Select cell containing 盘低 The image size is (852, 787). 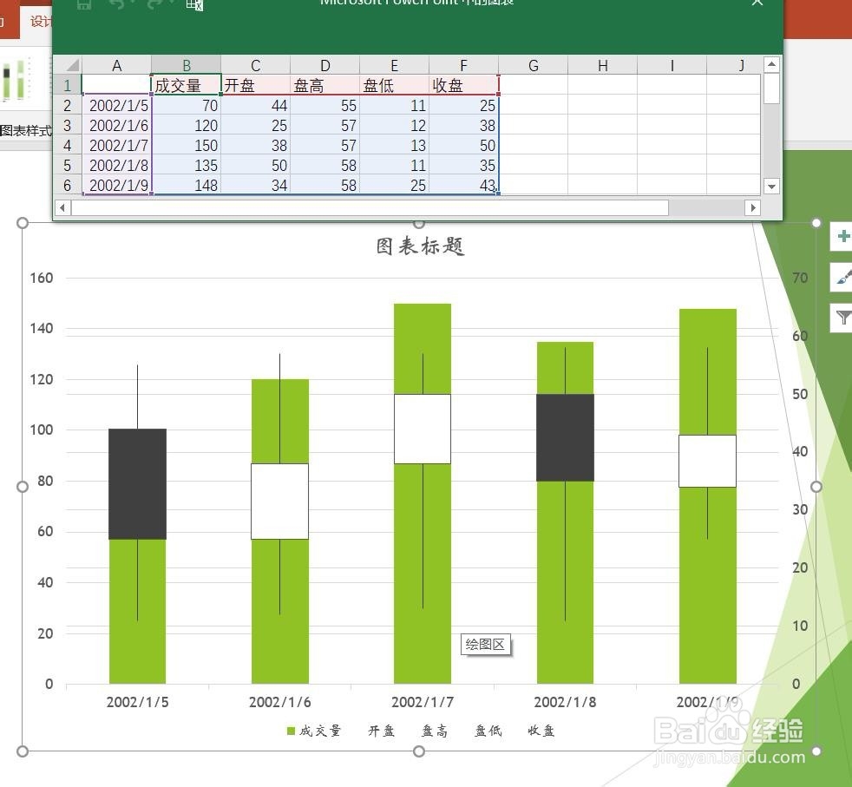tap(395, 85)
